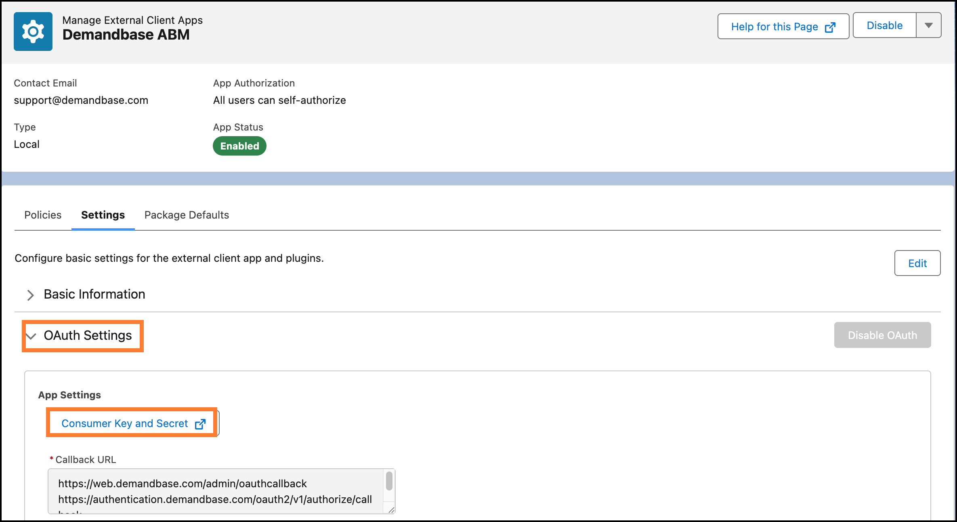Click external-link icon next to Consumer Key and Secret
Image resolution: width=957 pixels, height=522 pixels.
(x=200, y=424)
